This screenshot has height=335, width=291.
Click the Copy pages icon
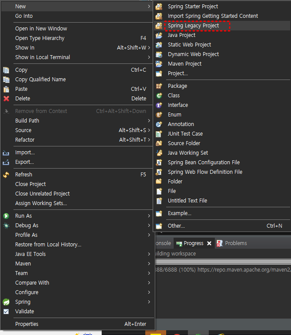point(6,70)
